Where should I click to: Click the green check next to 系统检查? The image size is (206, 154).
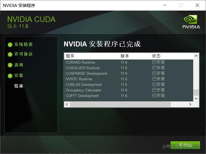10,45
